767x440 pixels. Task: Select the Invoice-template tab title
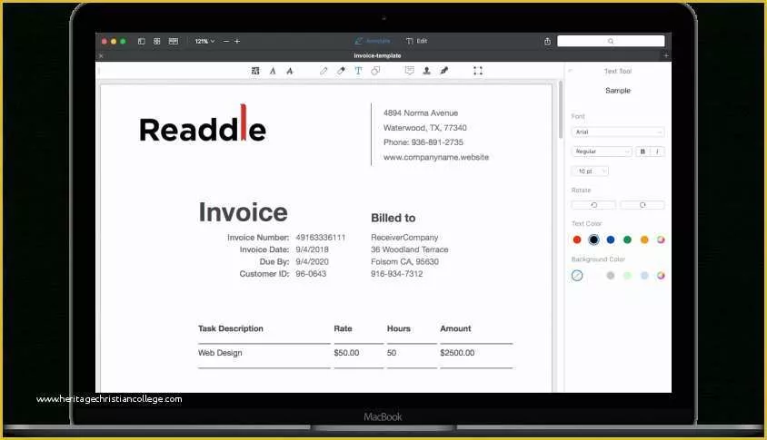377,55
